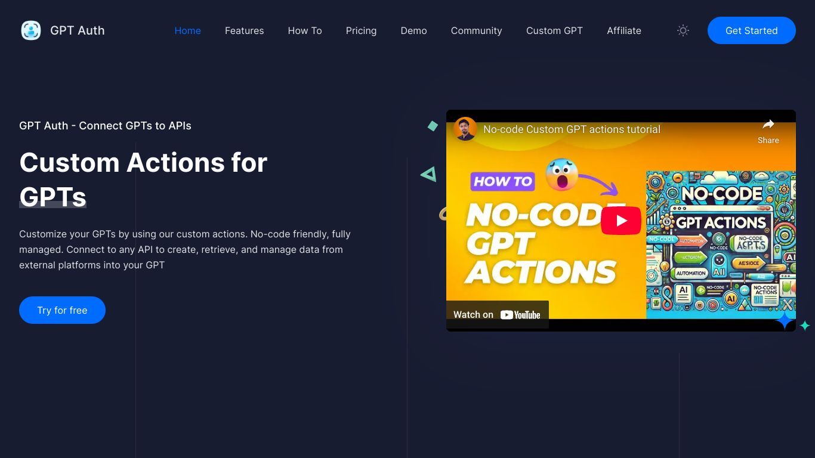The image size is (815, 458).
Task: Go to Custom GPT page
Action: 554,30
